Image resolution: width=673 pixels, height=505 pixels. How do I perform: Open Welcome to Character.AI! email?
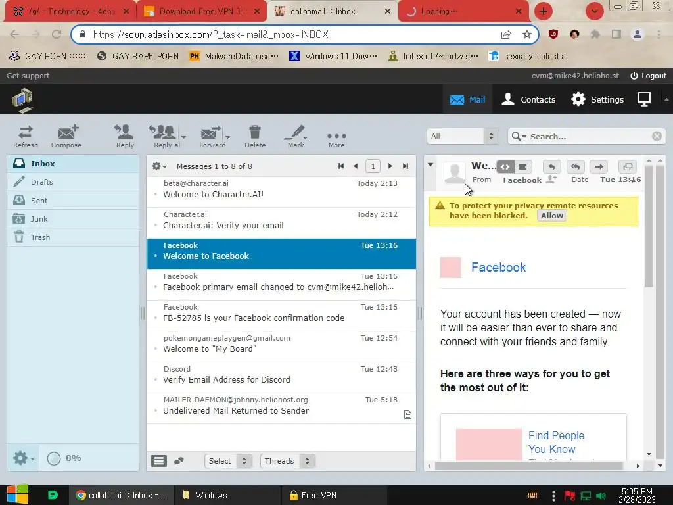281,193
